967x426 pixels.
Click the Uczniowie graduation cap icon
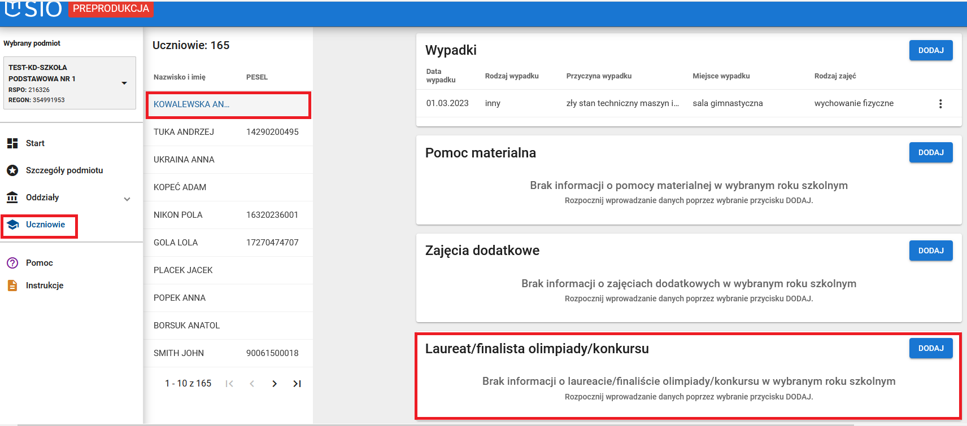pos(12,225)
